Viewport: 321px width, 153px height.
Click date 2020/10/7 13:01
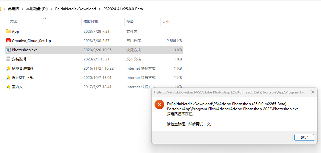coord(98,78)
